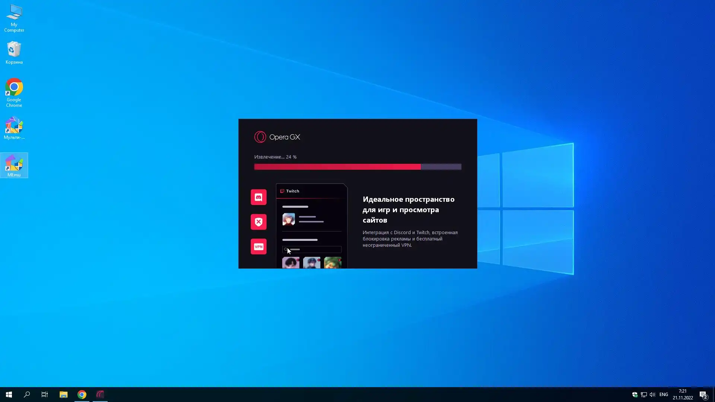Click the red VPN icon
The height and width of the screenshot is (402, 715).
258,246
